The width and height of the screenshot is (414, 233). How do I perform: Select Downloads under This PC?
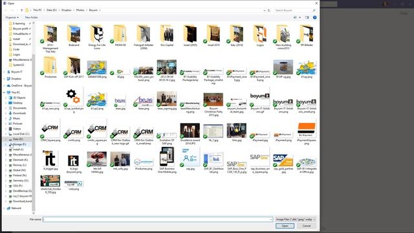19,113
